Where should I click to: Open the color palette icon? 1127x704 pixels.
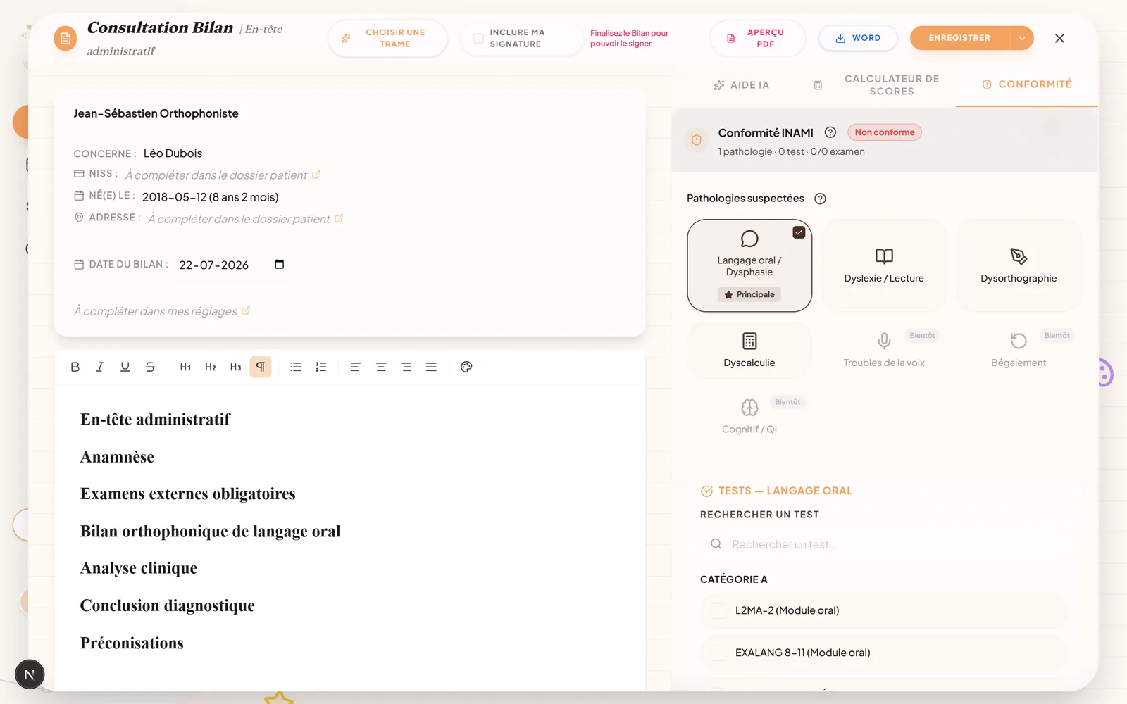466,367
